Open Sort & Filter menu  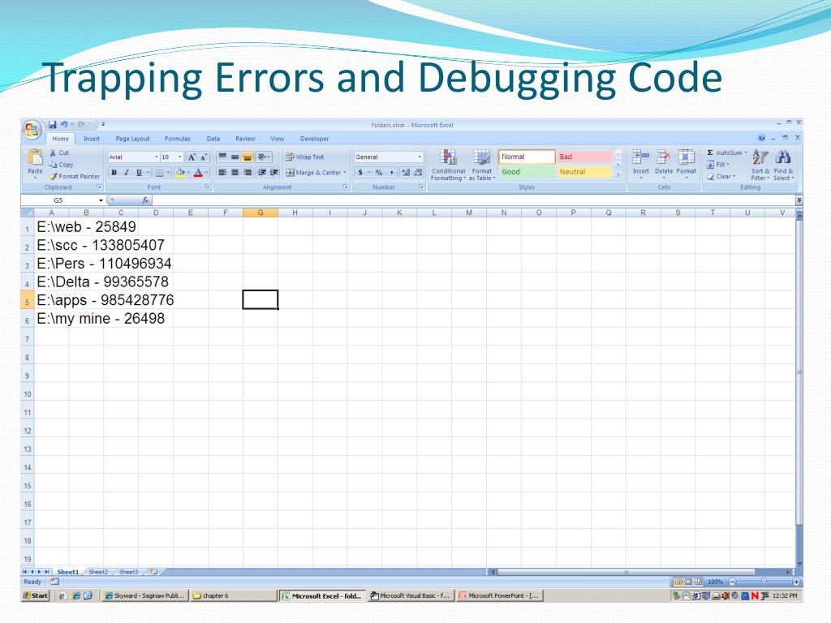click(x=760, y=165)
